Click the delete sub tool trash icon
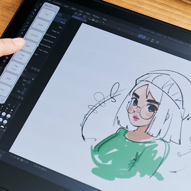191x191 pixels. tap(38, 70)
